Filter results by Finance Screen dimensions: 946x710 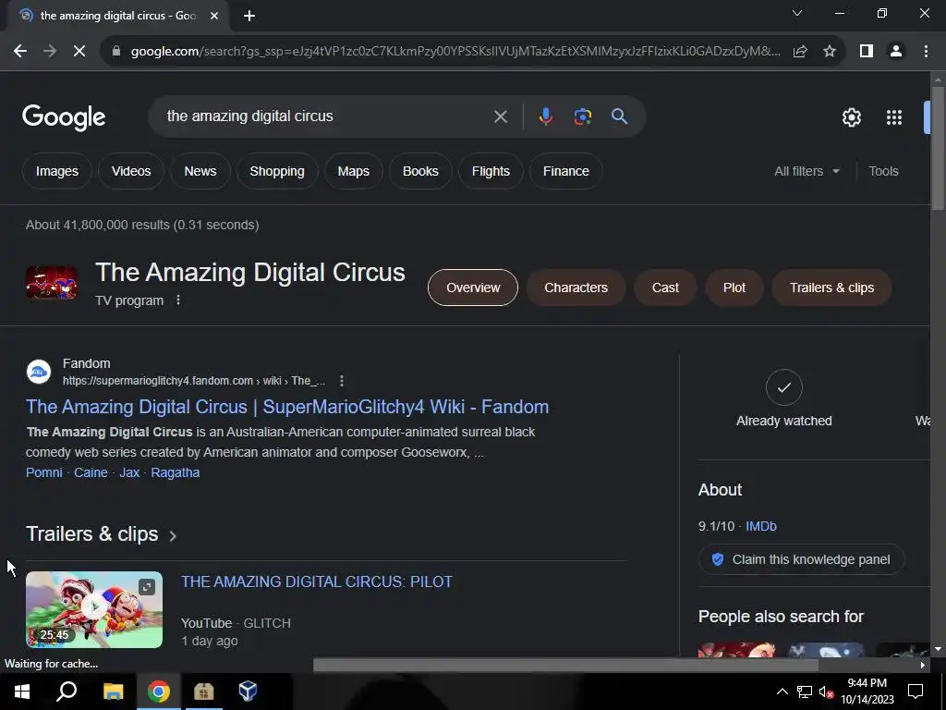[x=566, y=171]
